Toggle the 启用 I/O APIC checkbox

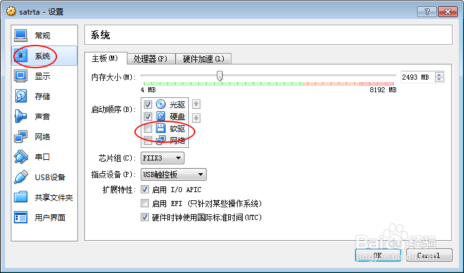click(x=145, y=189)
